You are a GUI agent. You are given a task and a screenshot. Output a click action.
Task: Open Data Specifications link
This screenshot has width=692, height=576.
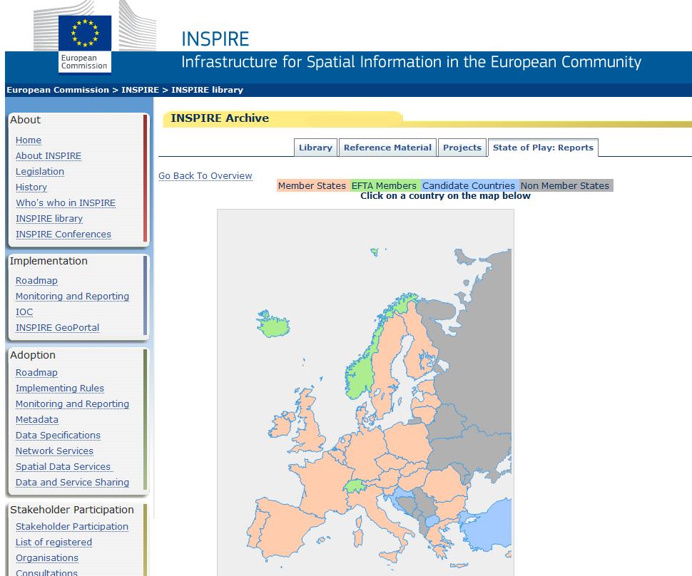(x=58, y=436)
